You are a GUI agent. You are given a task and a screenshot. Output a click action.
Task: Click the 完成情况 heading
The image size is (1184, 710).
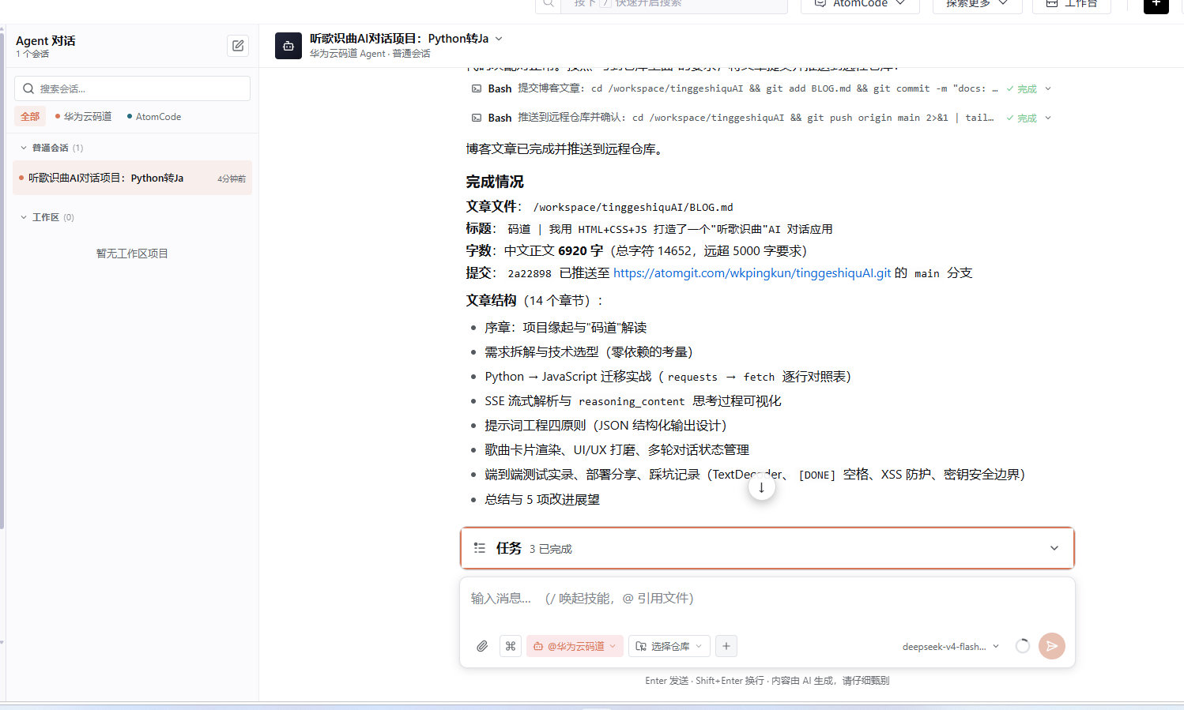pyautogui.click(x=495, y=182)
